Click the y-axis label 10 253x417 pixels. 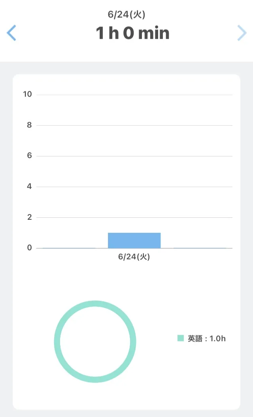click(x=28, y=94)
